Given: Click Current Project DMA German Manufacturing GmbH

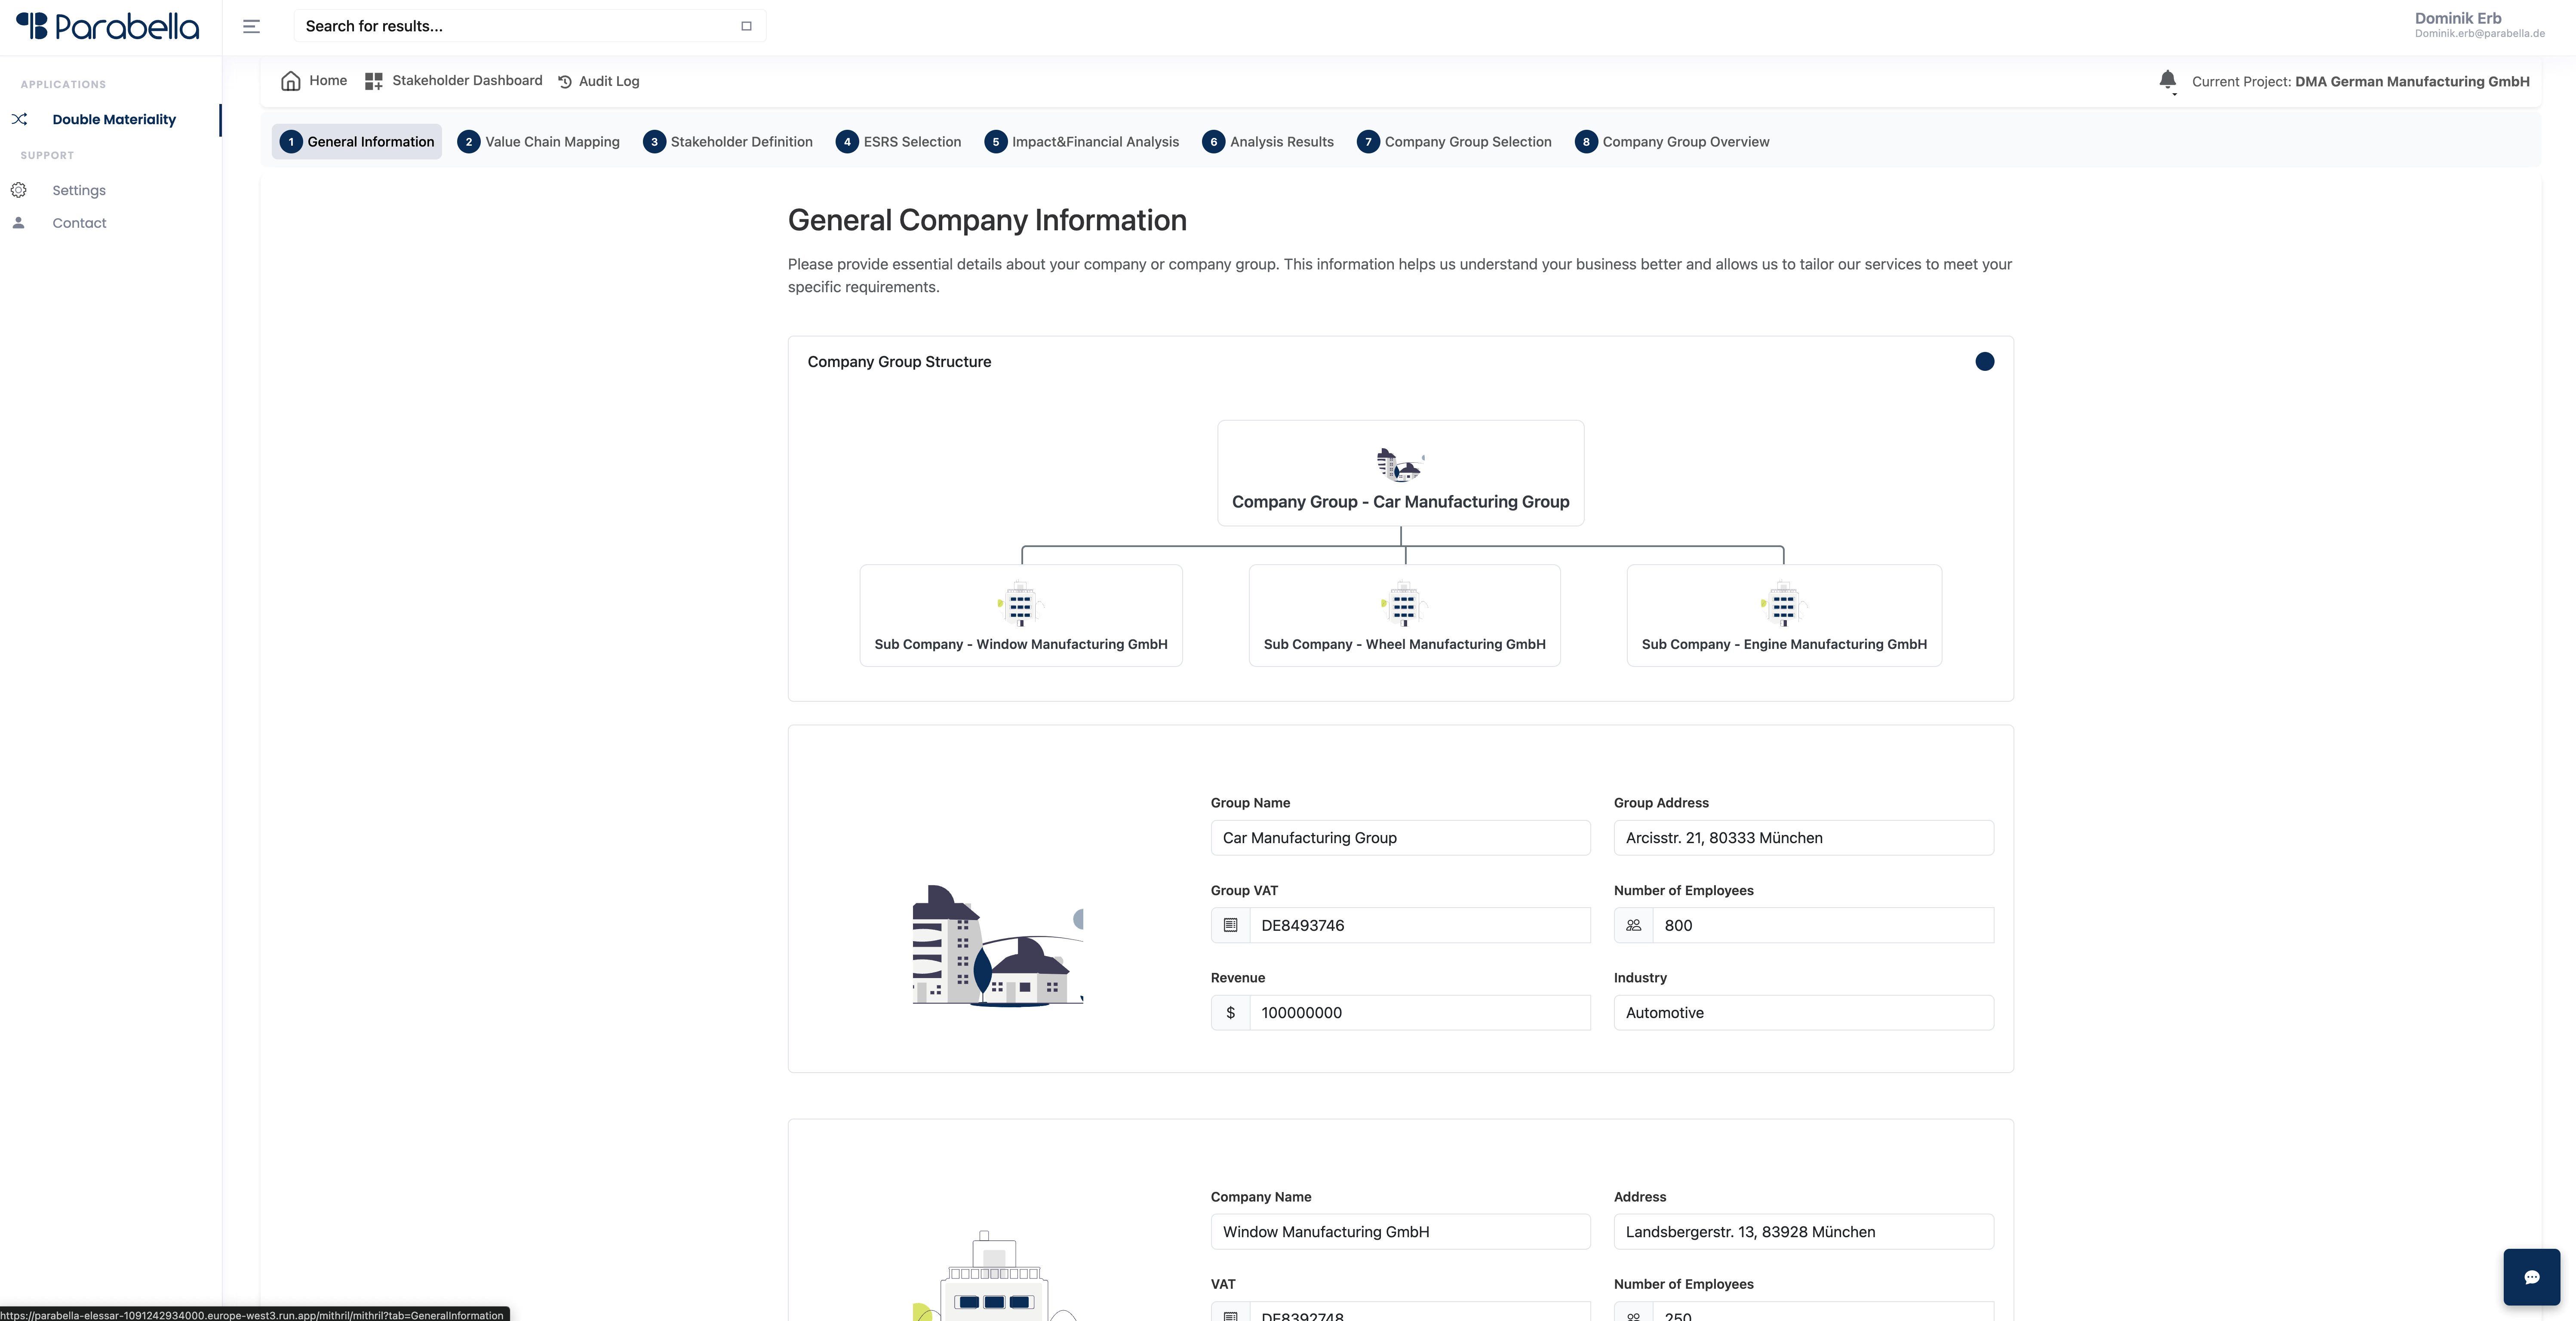Looking at the screenshot, I should click(2360, 82).
